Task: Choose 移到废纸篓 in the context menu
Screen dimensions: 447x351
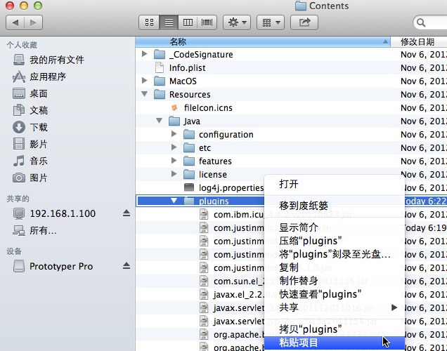Action: click(x=304, y=206)
